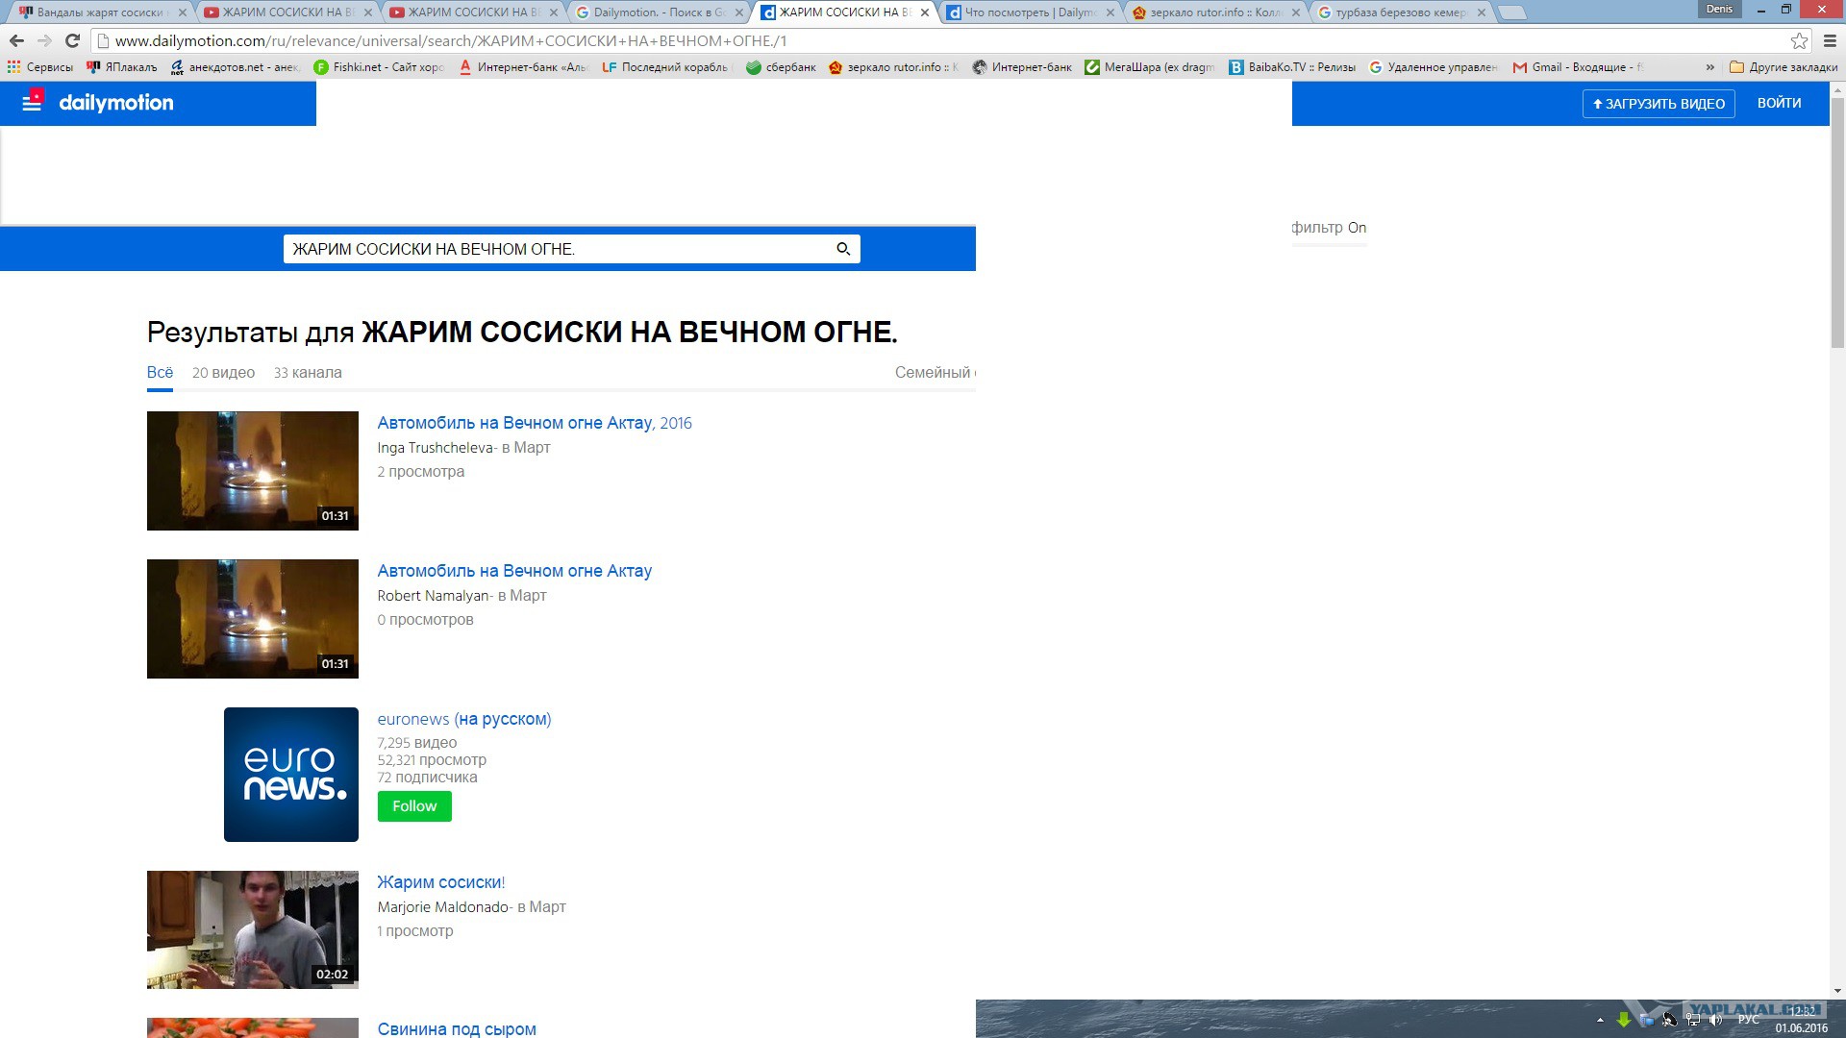Reload the page with the refresh icon
Image resolution: width=1846 pixels, height=1038 pixels.
pyautogui.click(x=72, y=40)
